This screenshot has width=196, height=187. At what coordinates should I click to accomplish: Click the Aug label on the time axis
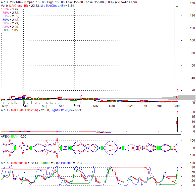click(x=44, y=106)
